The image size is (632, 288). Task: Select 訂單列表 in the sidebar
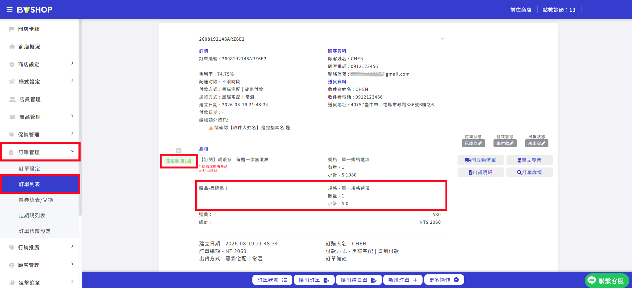(x=40, y=184)
